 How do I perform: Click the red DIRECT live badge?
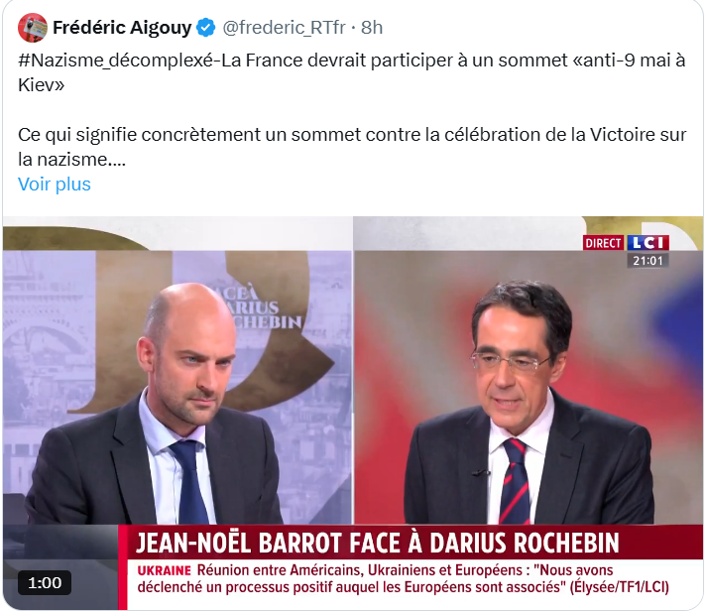click(x=604, y=243)
